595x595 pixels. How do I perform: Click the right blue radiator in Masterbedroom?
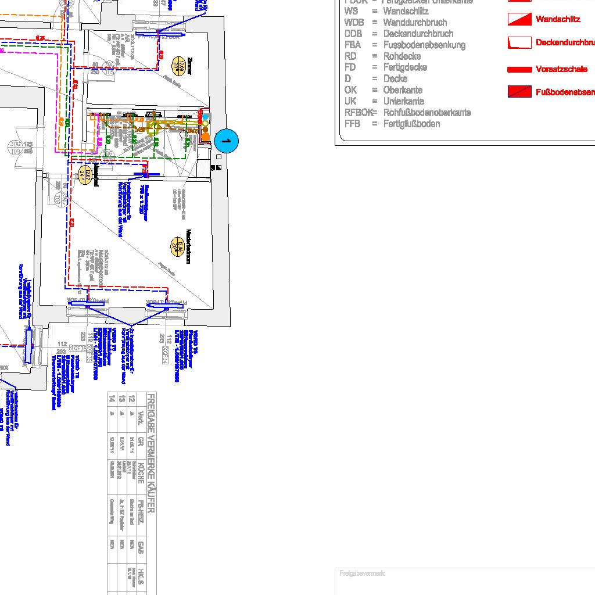[x=164, y=305]
